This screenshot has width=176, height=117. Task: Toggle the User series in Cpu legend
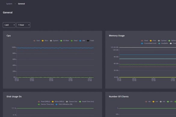[37, 40]
